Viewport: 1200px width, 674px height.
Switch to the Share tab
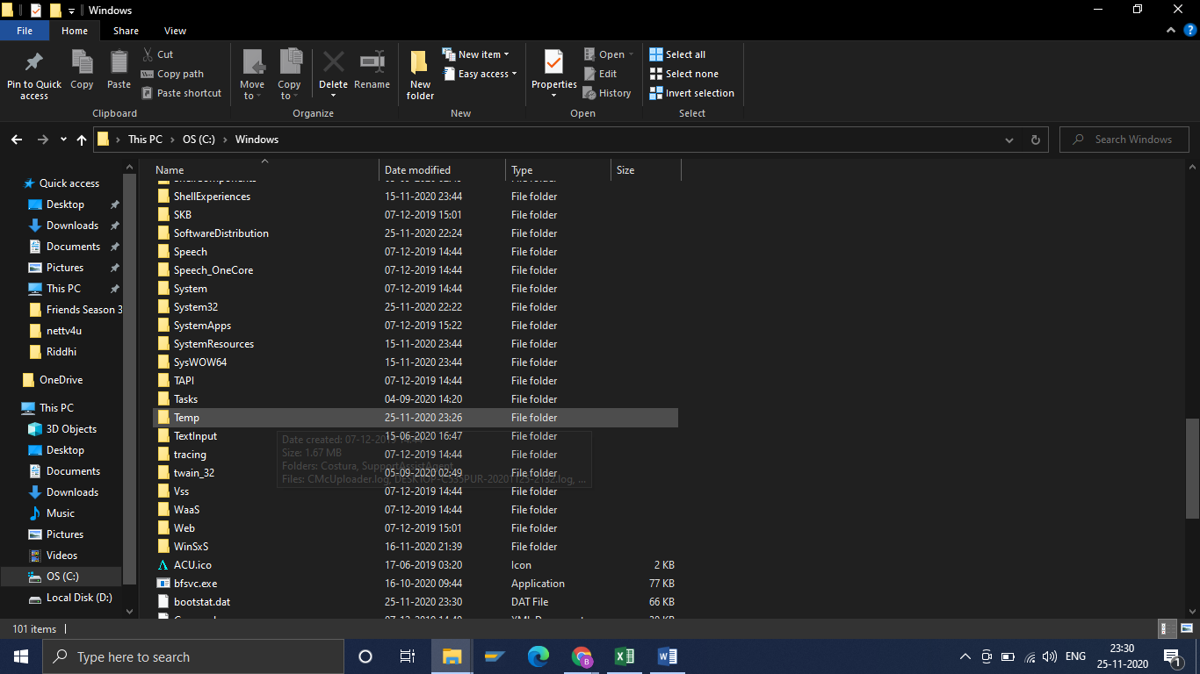(x=126, y=30)
